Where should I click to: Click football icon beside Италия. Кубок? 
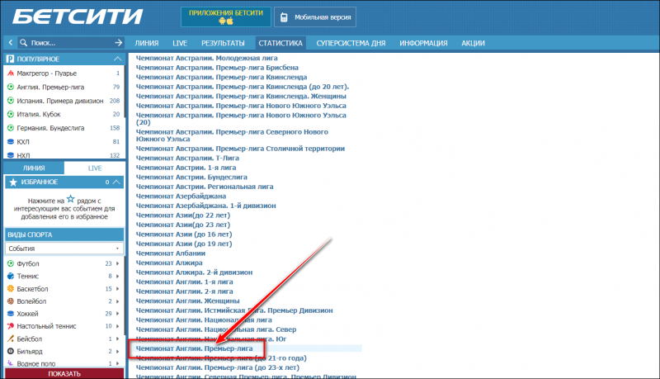(11, 114)
